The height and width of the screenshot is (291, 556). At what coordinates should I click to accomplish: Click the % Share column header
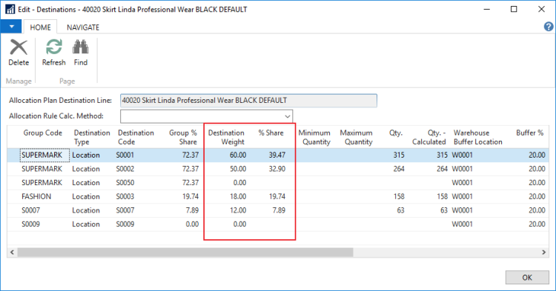click(x=271, y=133)
